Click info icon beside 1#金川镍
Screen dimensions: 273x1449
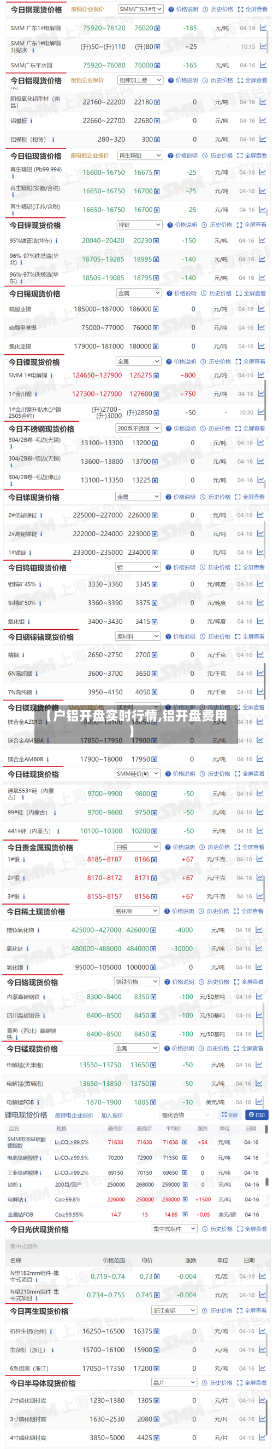[x=36, y=394]
